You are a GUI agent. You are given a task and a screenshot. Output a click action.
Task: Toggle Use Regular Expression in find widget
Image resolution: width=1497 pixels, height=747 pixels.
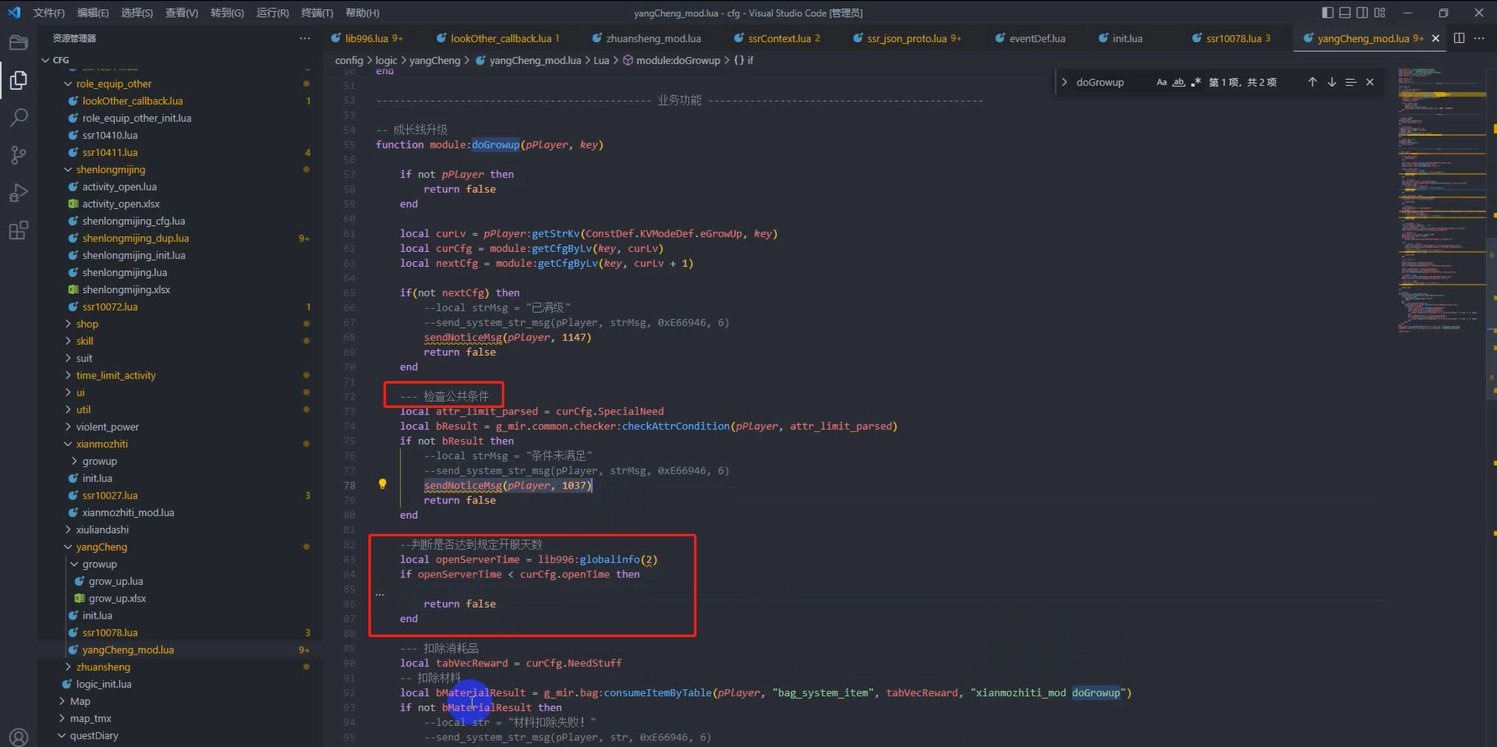click(1196, 82)
